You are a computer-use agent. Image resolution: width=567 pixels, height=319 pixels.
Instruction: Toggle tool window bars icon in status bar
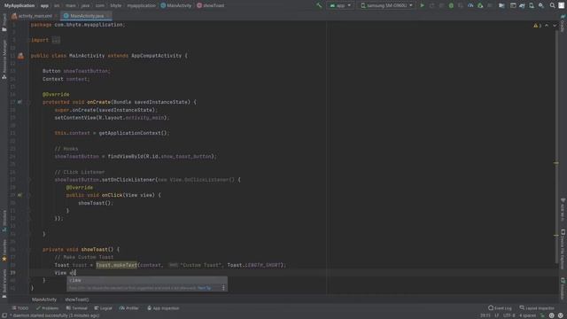point(4,315)
